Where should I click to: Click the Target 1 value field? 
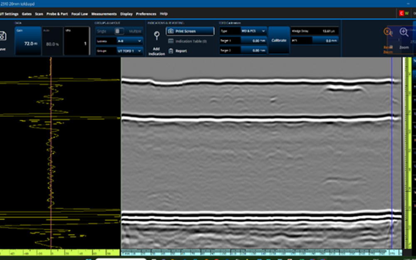253,41
